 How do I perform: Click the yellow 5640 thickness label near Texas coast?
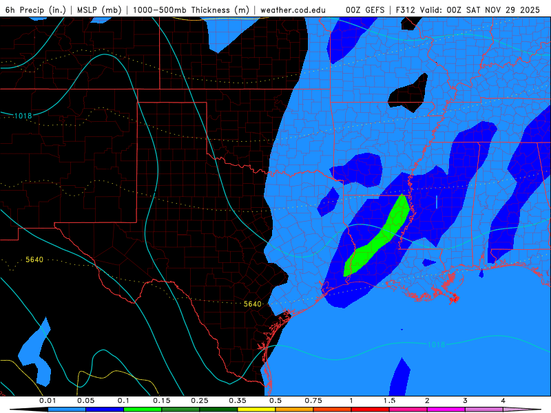[x=253, y=304]
